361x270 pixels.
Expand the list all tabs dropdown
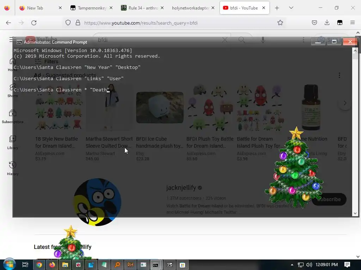[291, 8]
